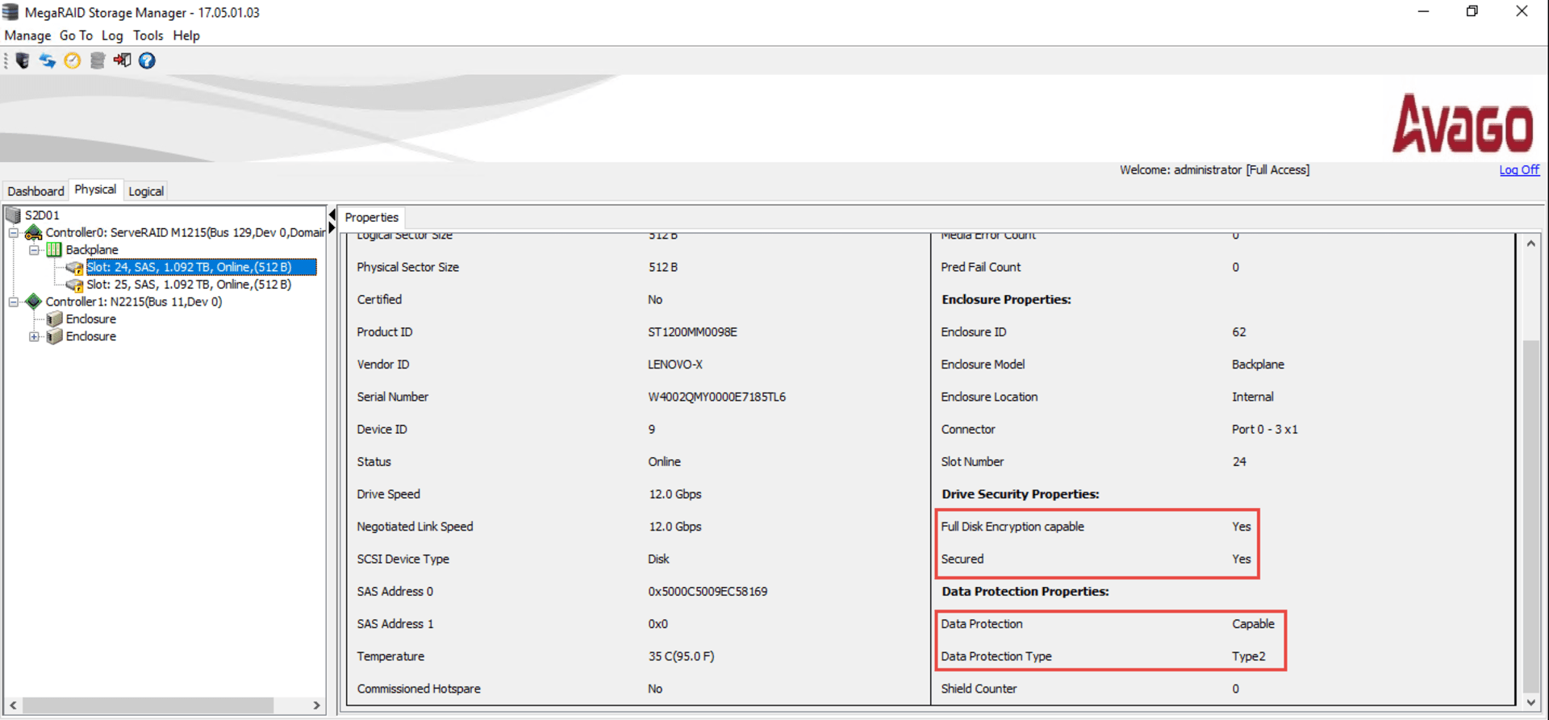Open the Tools menu
Screen dimensions: 1549x720
(148, 35)
